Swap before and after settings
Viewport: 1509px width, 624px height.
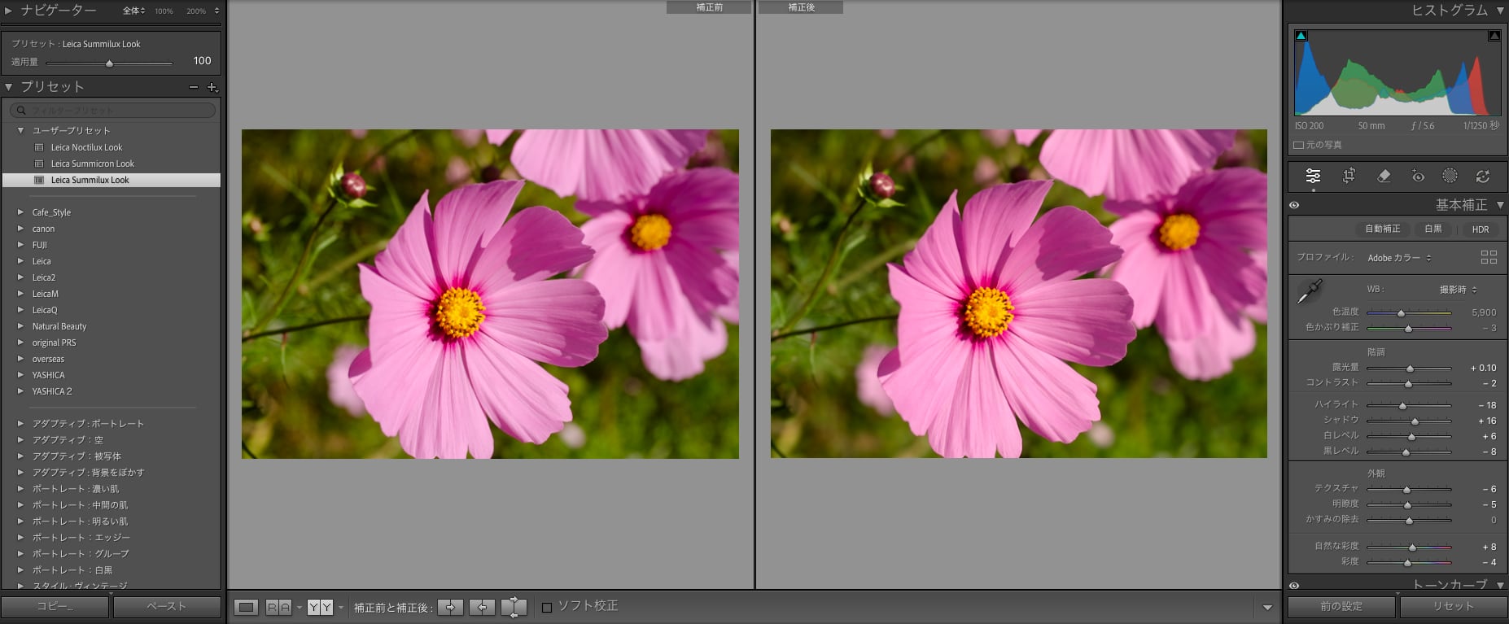(514, 607)
